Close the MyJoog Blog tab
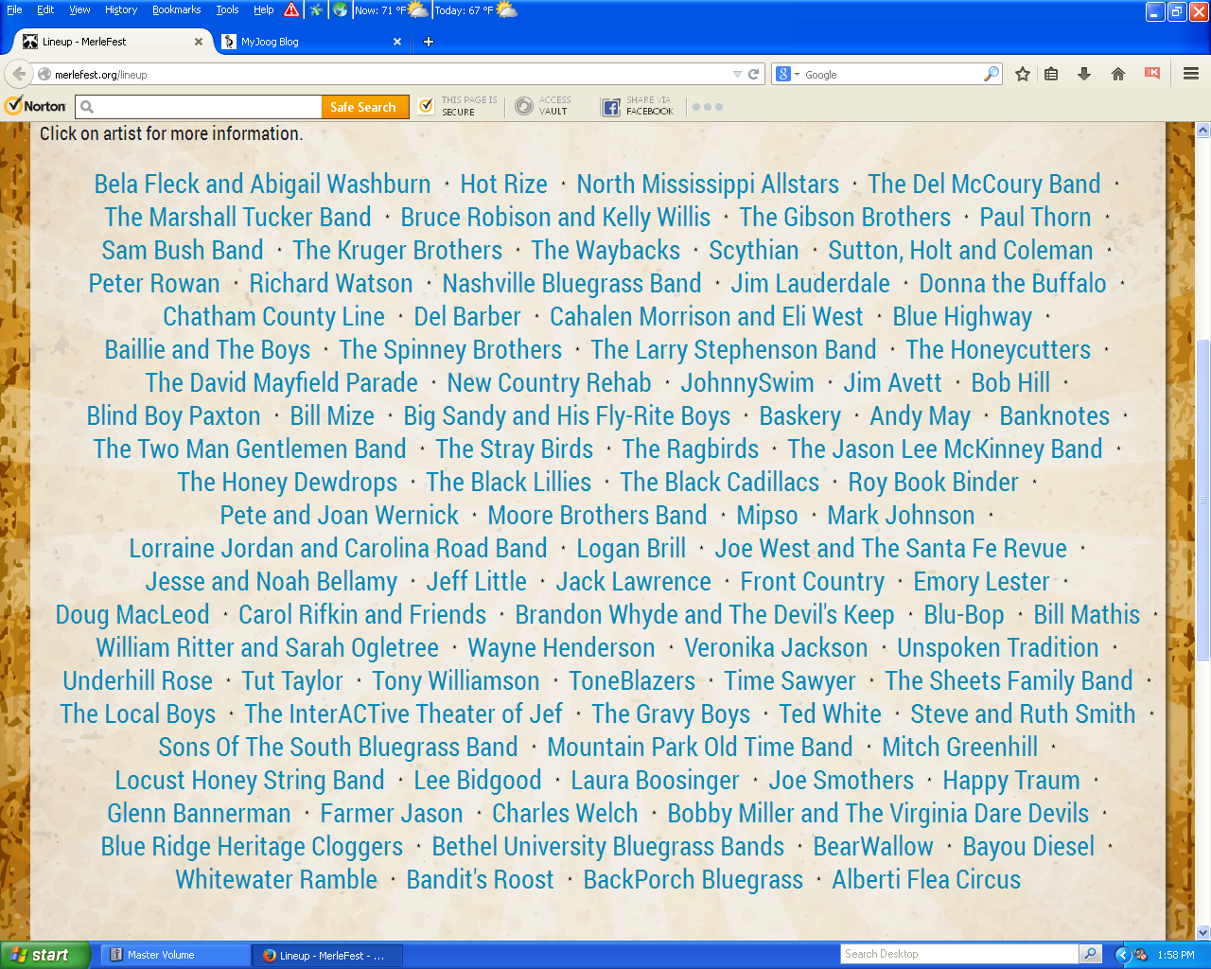Viewport: 1211px width, 969px height. click(x=397, y=42)
